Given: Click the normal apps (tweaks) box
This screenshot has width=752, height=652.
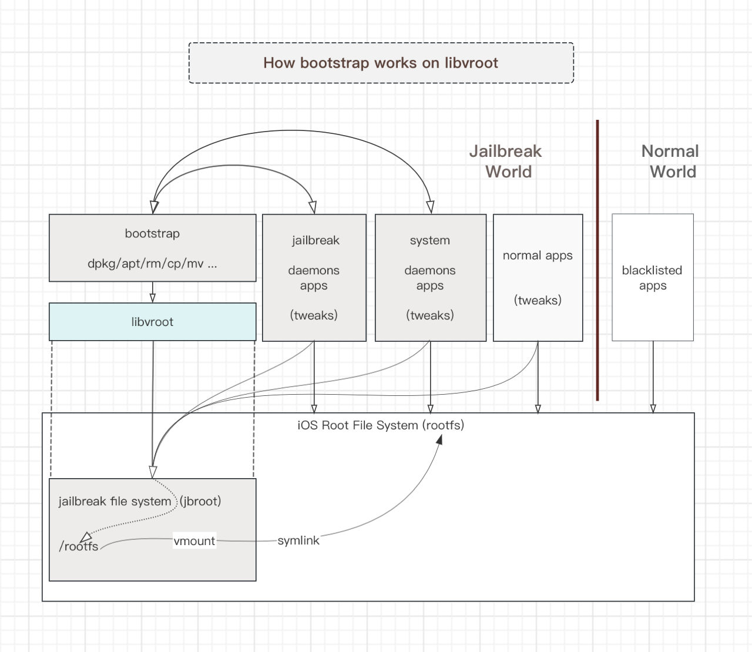Looking at the screenshot, I should pos(538,278).
